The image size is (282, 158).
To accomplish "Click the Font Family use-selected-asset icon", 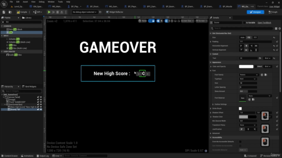I will 262,75.
